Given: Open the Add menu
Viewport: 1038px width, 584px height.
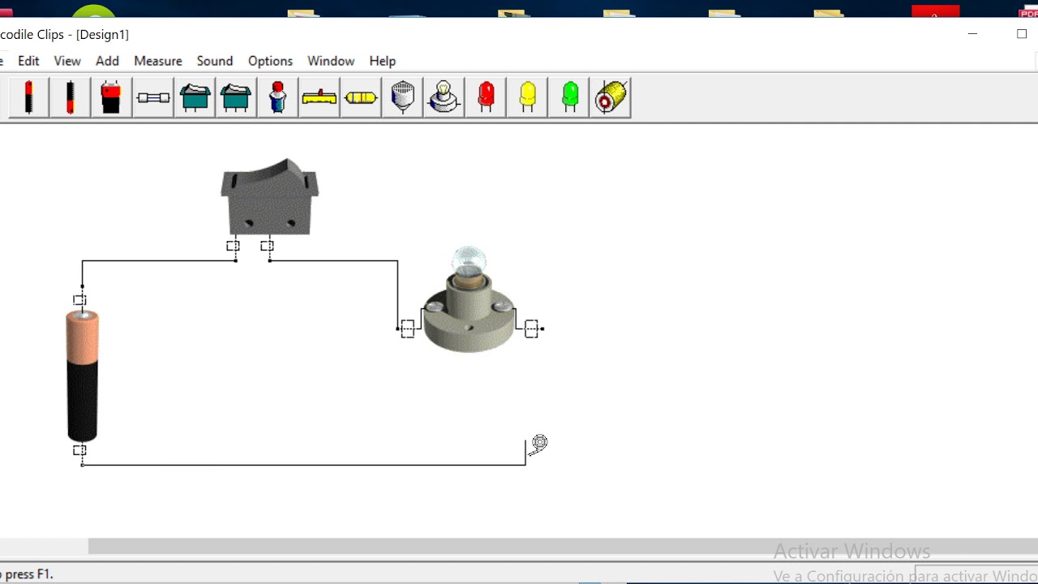Looking at the screenshot, I should point(107,61).
